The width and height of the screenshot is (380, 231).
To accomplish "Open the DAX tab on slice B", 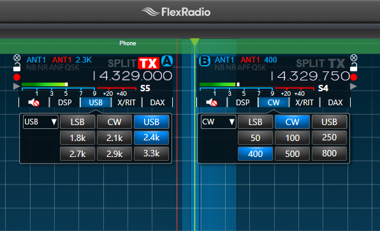I will coord(335,102).
